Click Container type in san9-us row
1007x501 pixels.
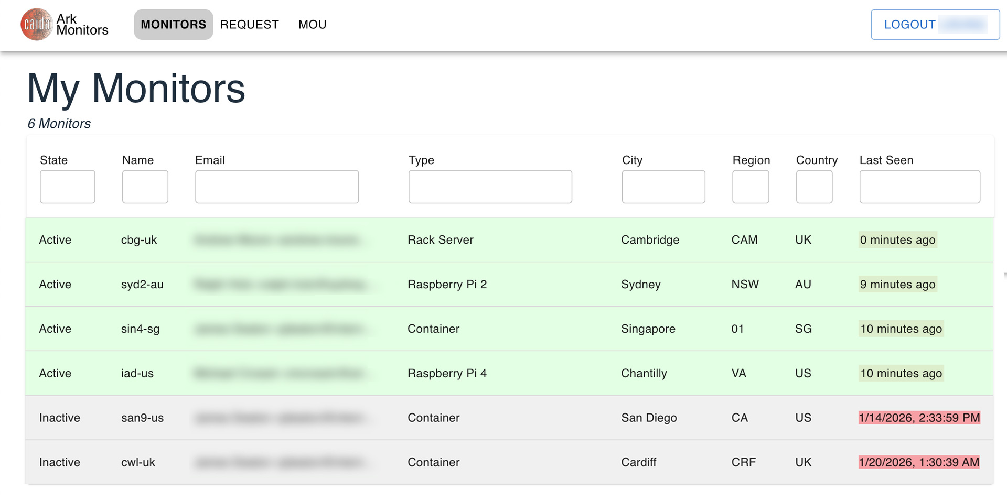coord(434,418)
